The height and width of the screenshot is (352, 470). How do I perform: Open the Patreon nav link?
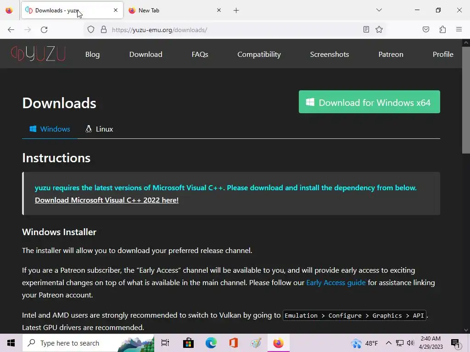click(x=391, y=55)
